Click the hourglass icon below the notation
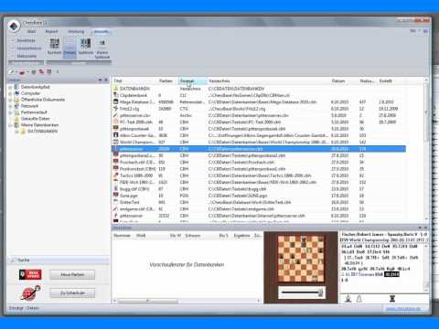This screenshot has width=439, height=329. [x=392, y=299]
